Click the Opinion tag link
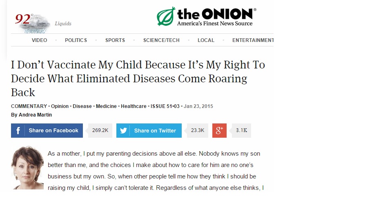The image size is (392, 220). [60, 106]
